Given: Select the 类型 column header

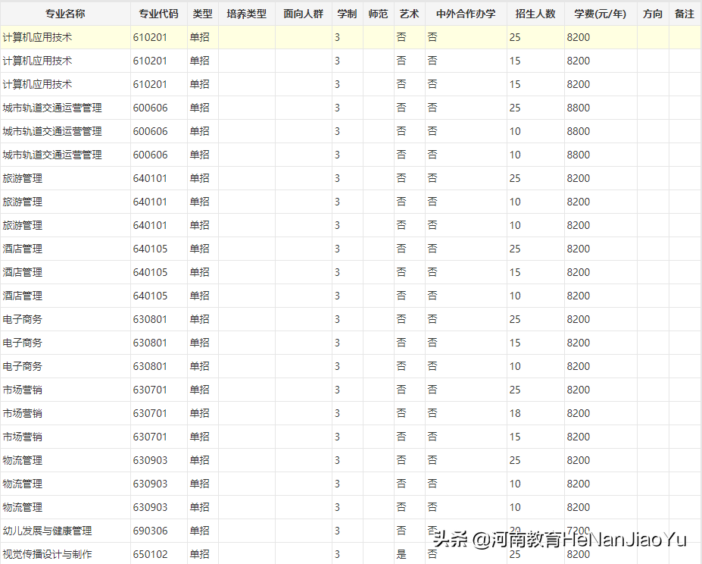Looking at the screenshot, I should (x=202, y=14).
